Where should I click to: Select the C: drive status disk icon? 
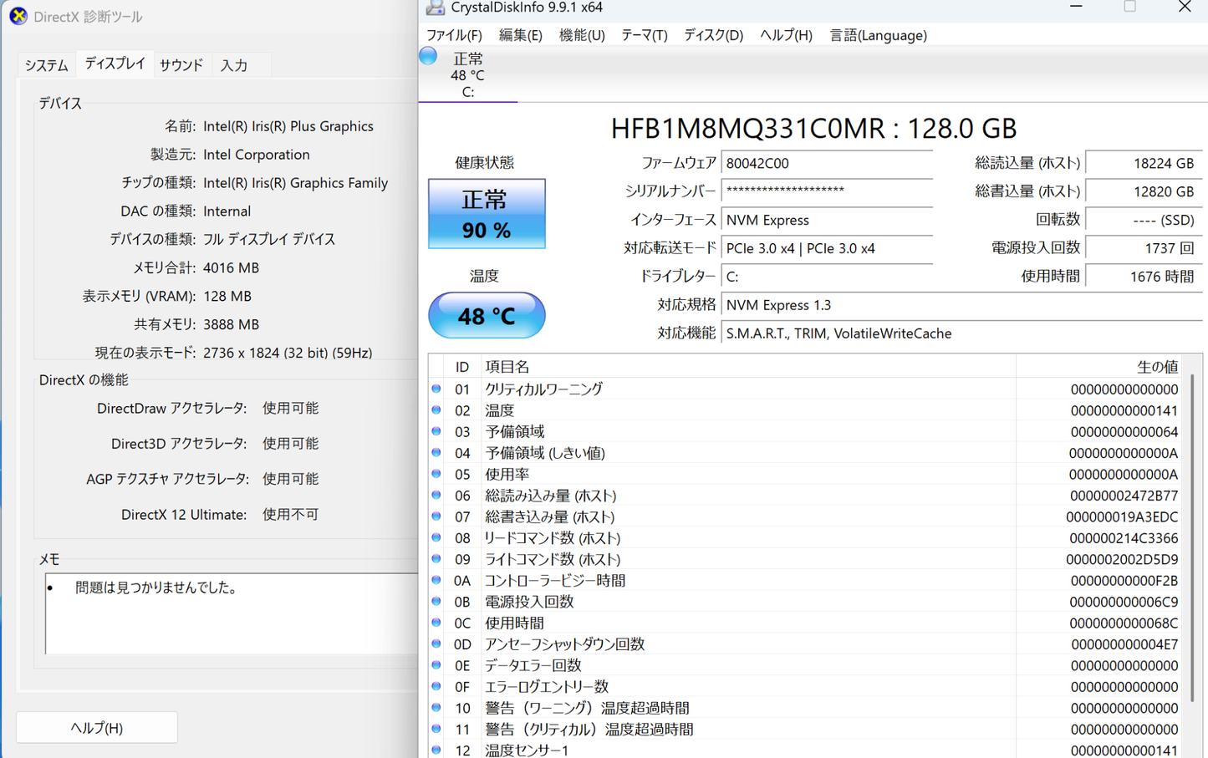click(x=428, y=56)
